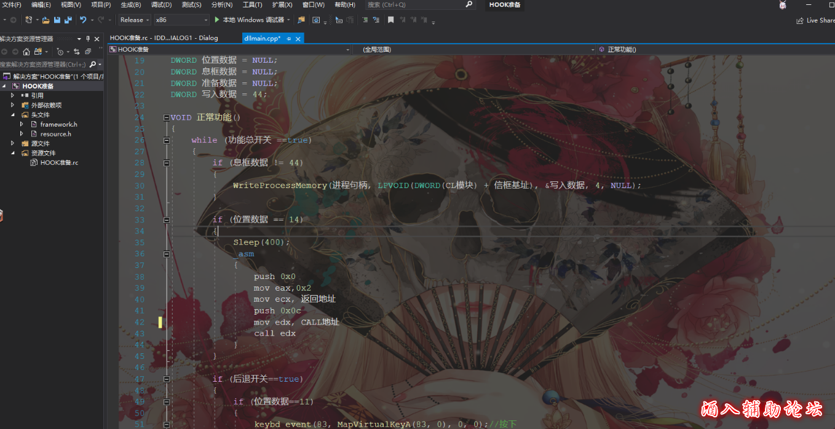The image size is (835, 429).
Task: Click the Open File folder icon
Action: pos(46,20)
